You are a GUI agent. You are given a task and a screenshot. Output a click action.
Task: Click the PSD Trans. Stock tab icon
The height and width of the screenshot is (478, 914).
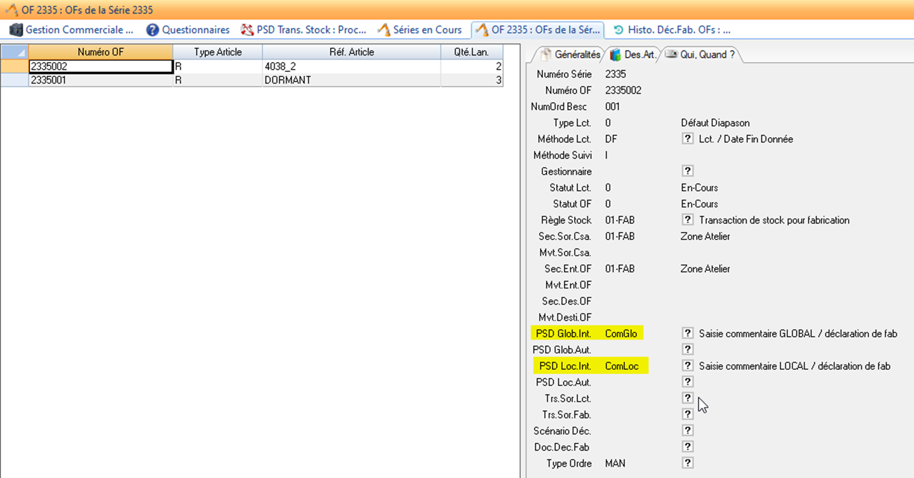247,30
